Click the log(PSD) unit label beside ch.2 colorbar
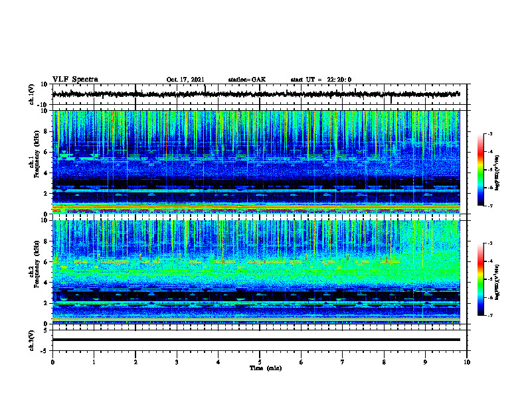Screen dimensions: 526x406 click(x=497, y=282)
